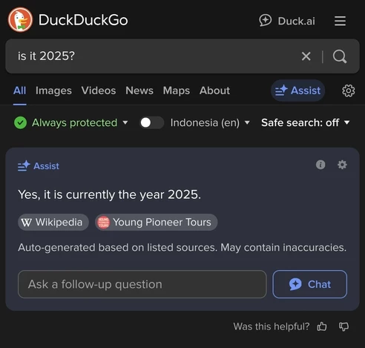
Task: Open search settings gear beside Assist
Action: click(x=349, y=91)
